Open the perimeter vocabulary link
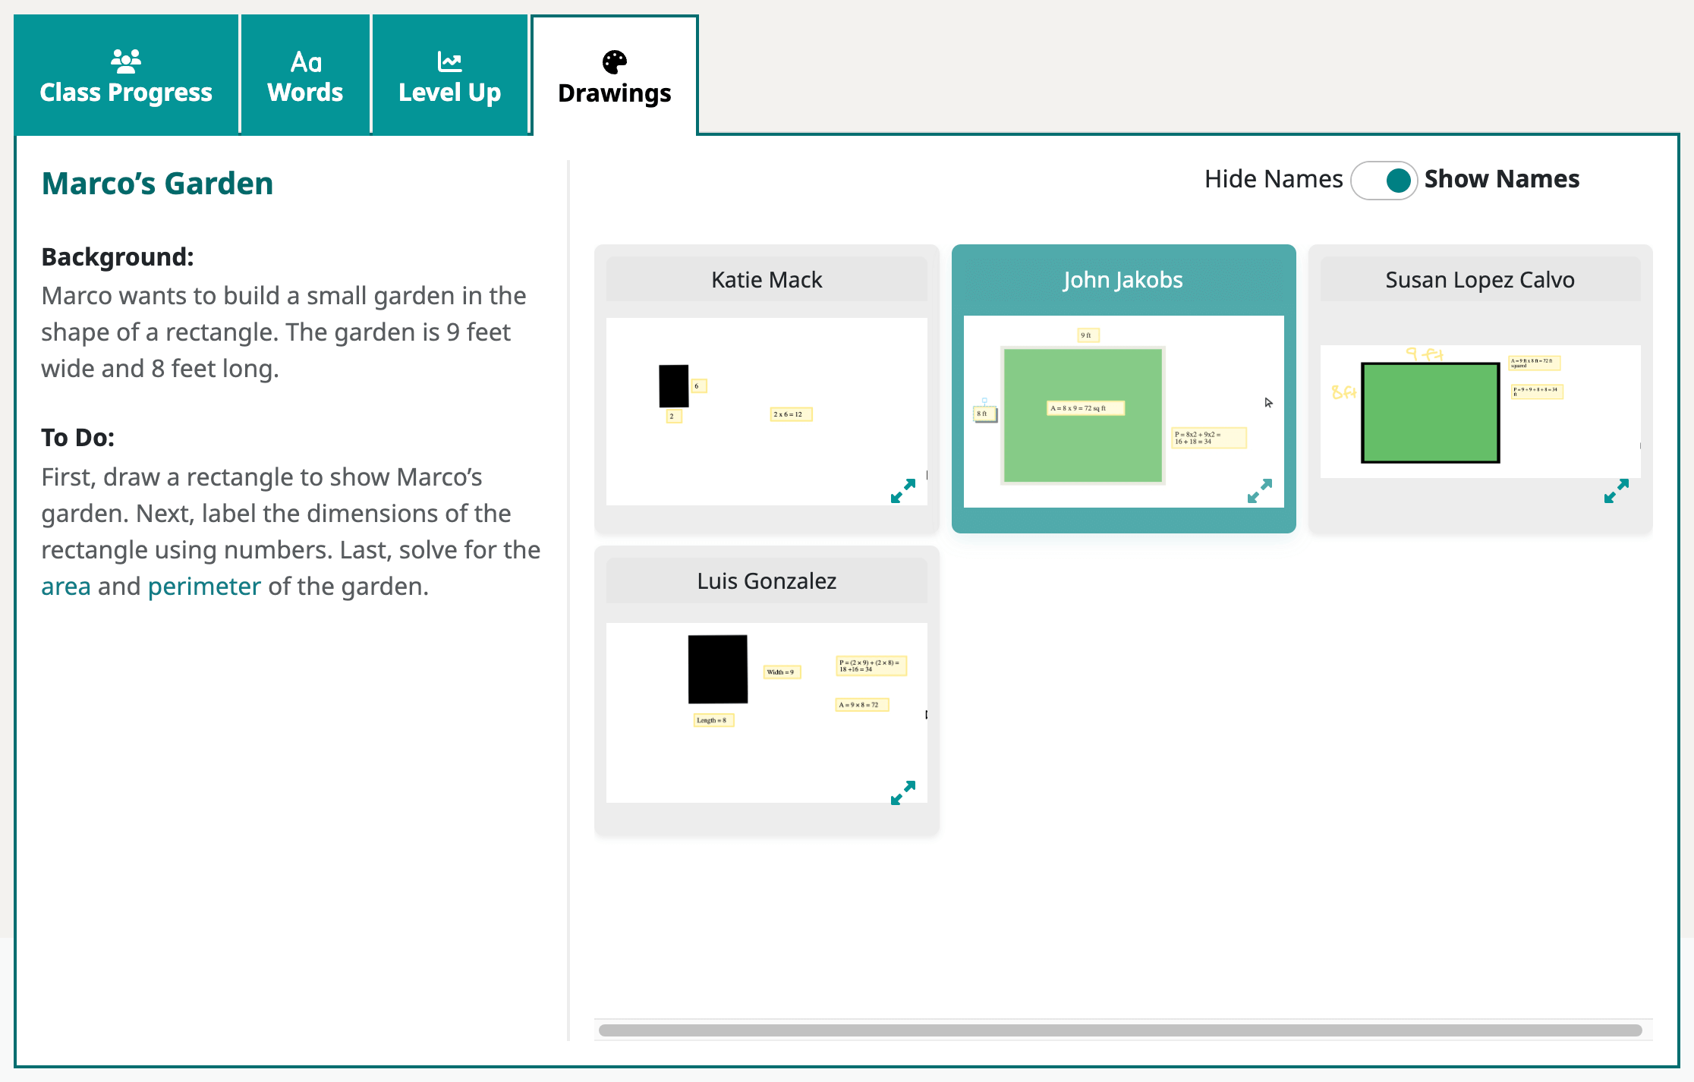This screenshot has height=1082, width=1694. 204,587
